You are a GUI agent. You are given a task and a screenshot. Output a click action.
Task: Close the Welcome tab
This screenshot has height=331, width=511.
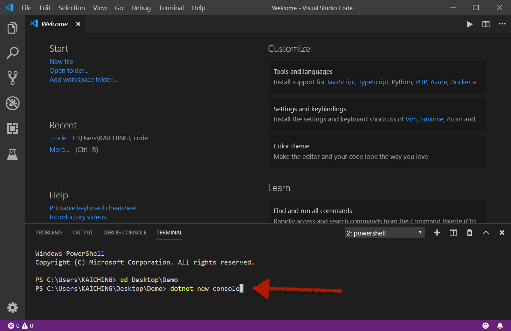(x=78, y=24)
